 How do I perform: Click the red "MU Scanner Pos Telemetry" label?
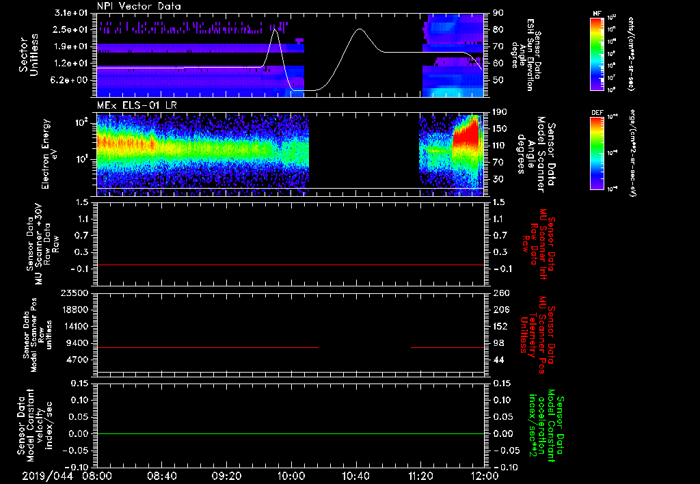click(538, 335)
